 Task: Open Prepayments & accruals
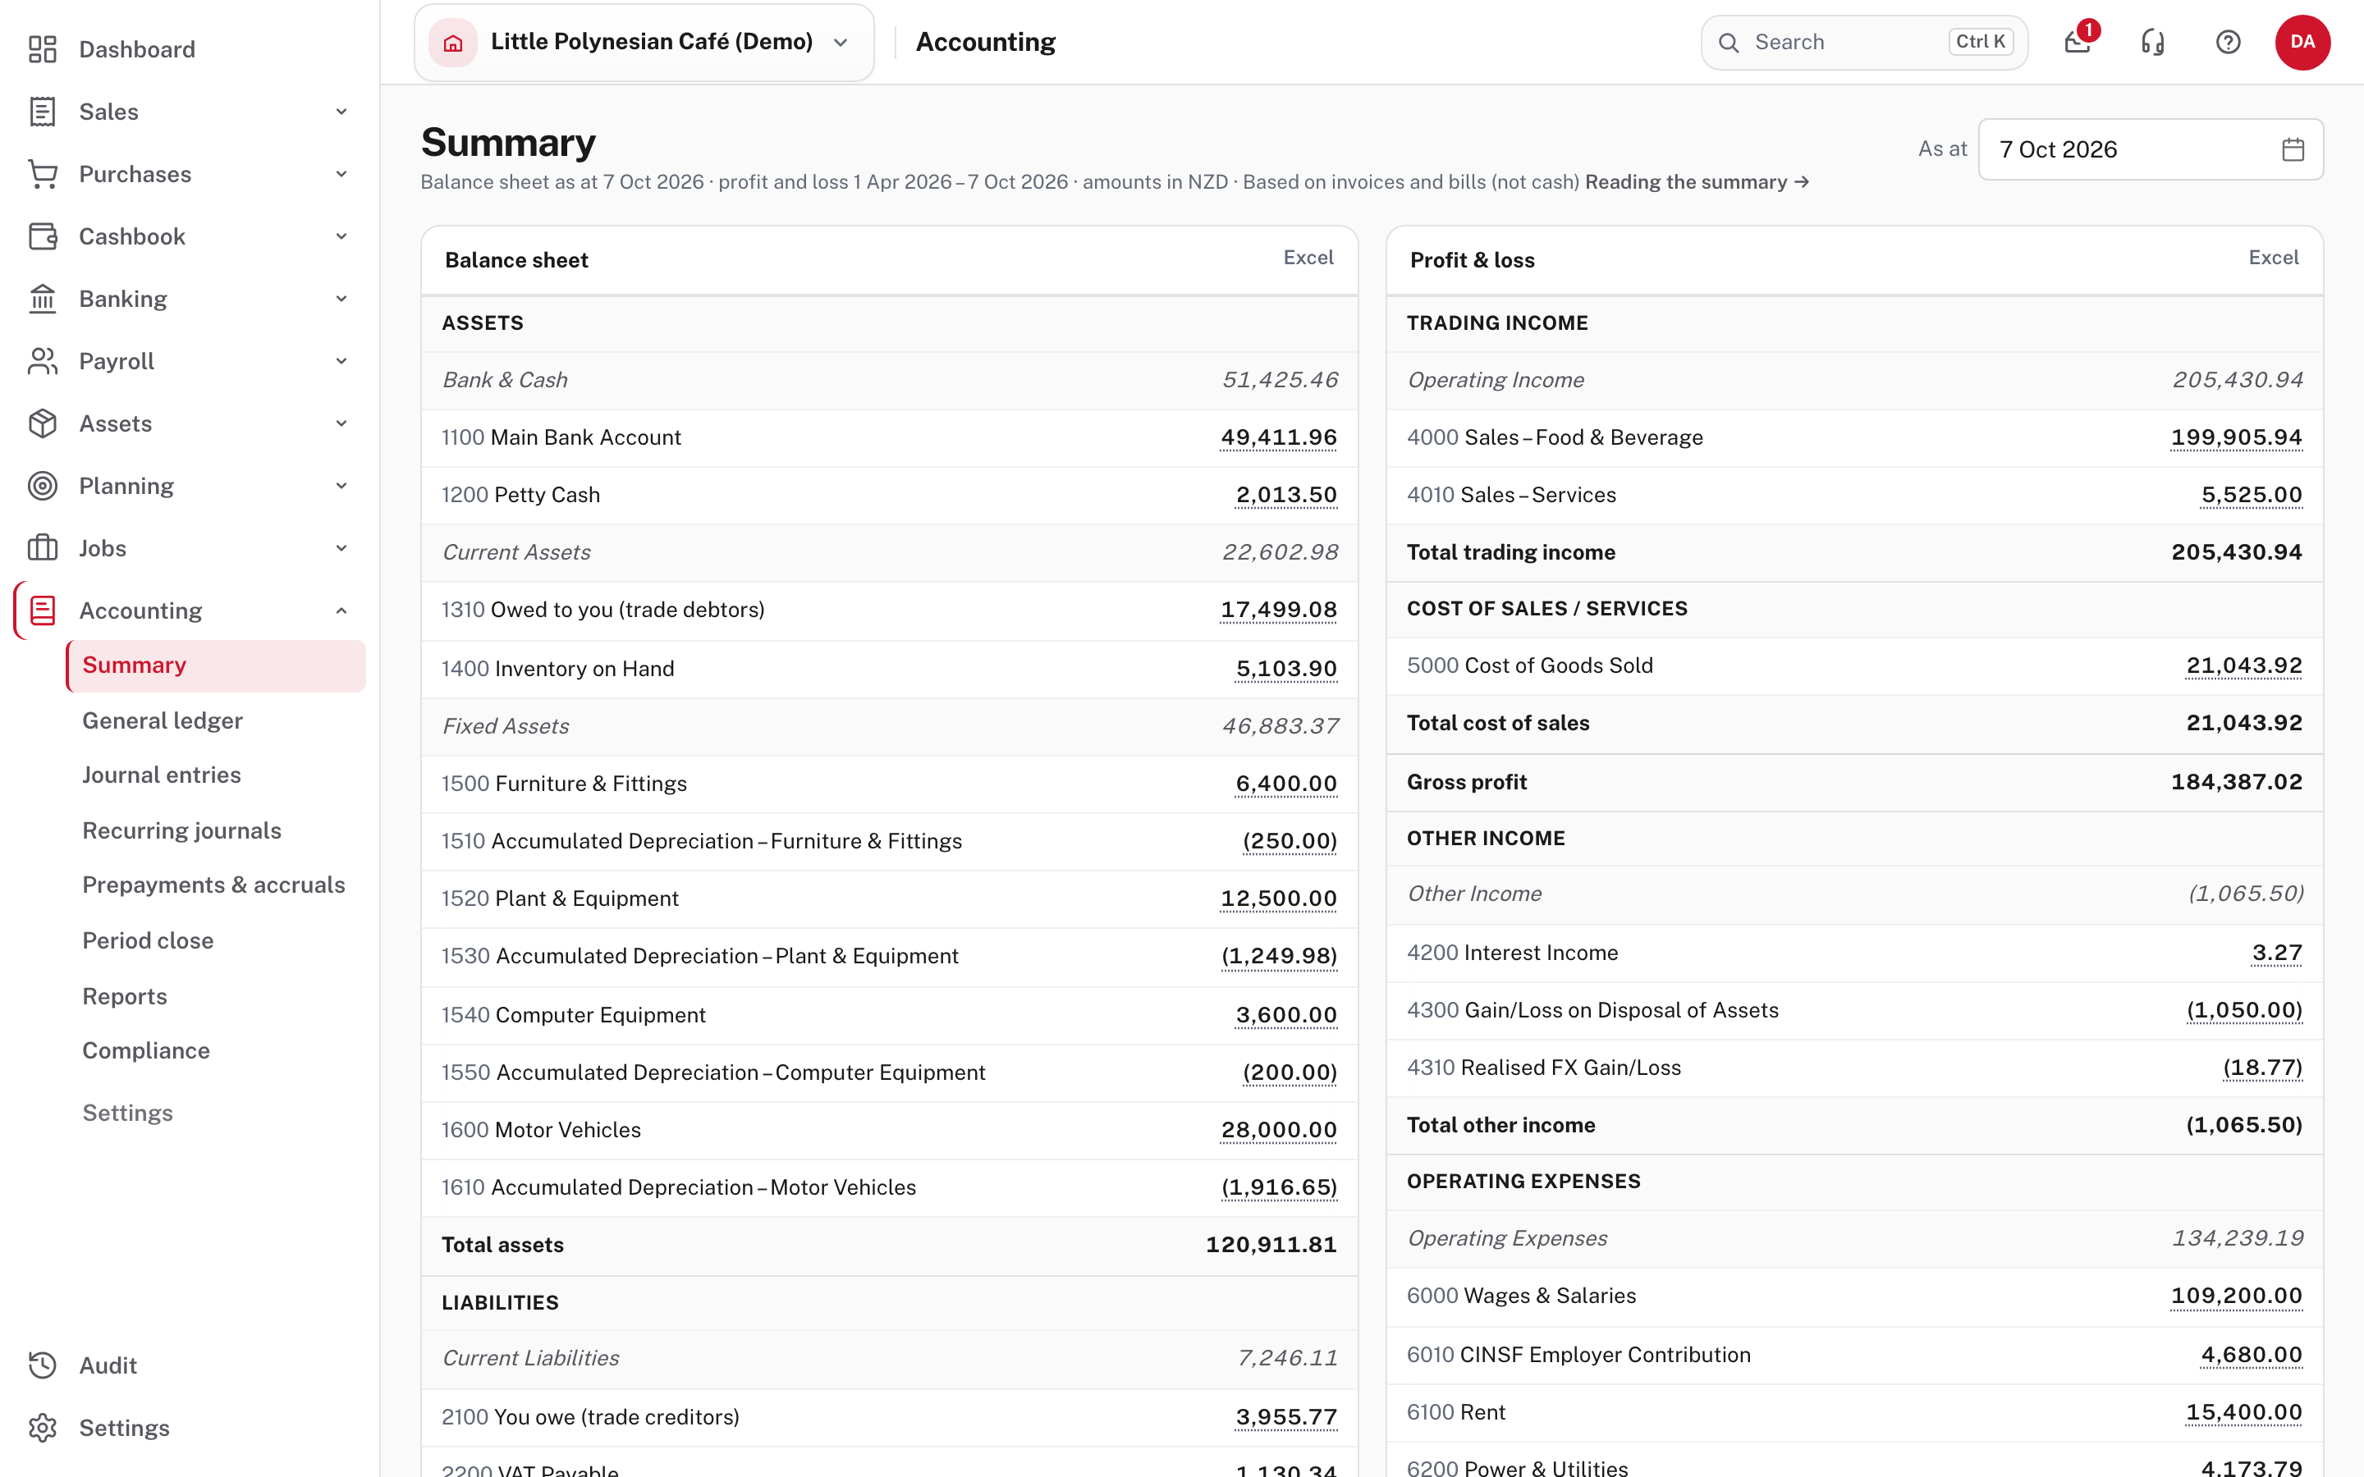point(214,884)
